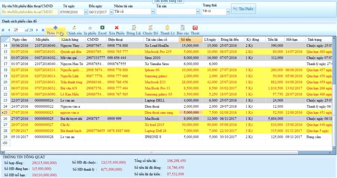Click Xóa Phiếu red delete icon

click(116, 28)
